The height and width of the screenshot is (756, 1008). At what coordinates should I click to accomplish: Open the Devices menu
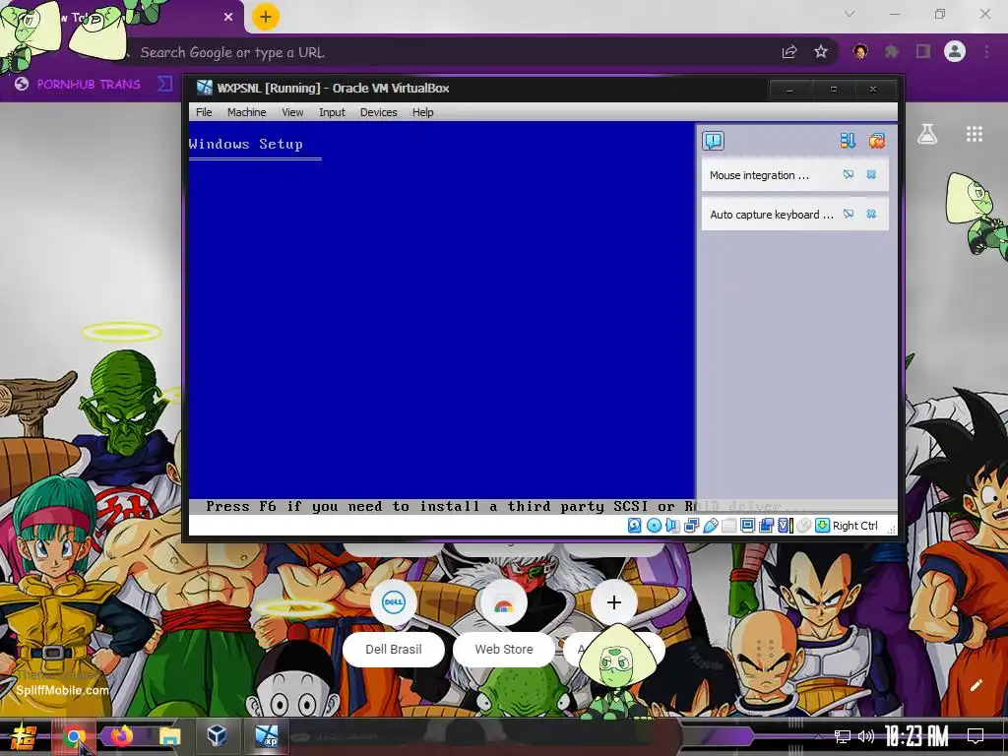click(x=378, y=112)
